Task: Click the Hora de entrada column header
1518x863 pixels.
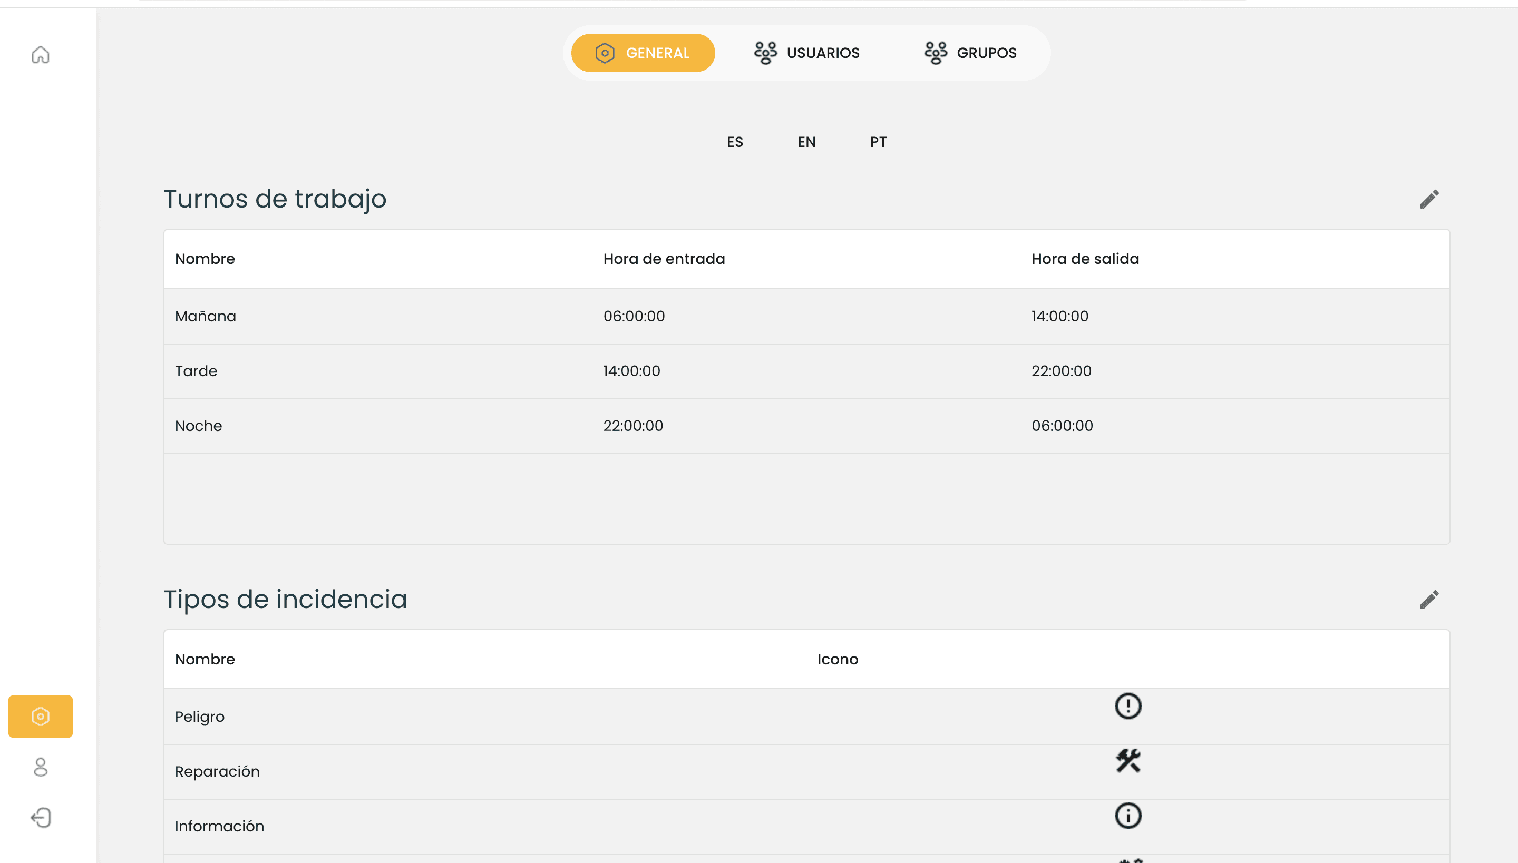Action: [x=664, y=259]
